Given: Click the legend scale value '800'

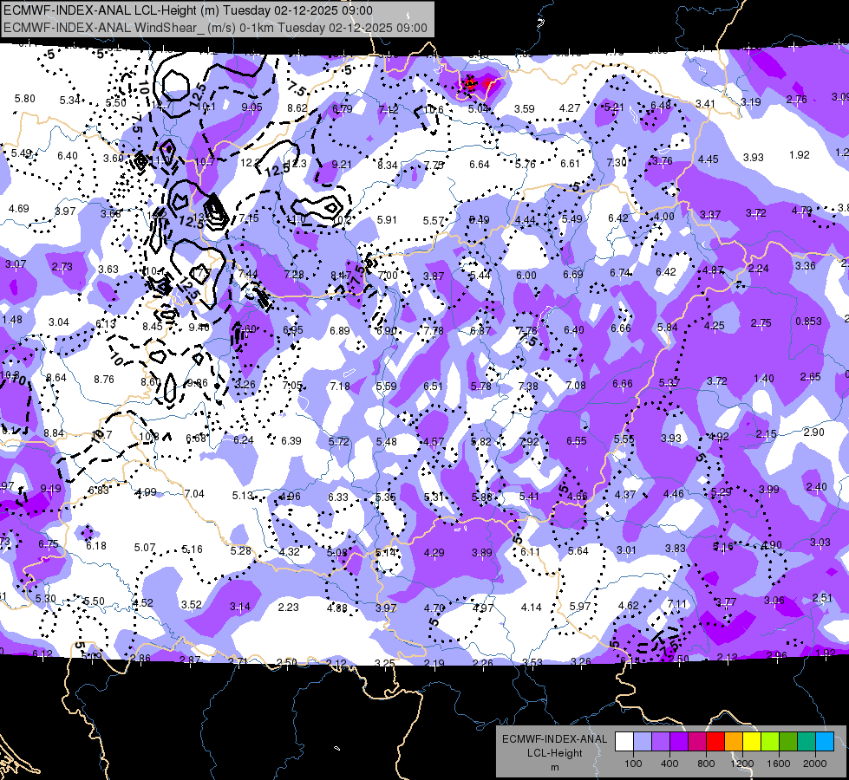Looking at the screenshot, I should point(706,764).
